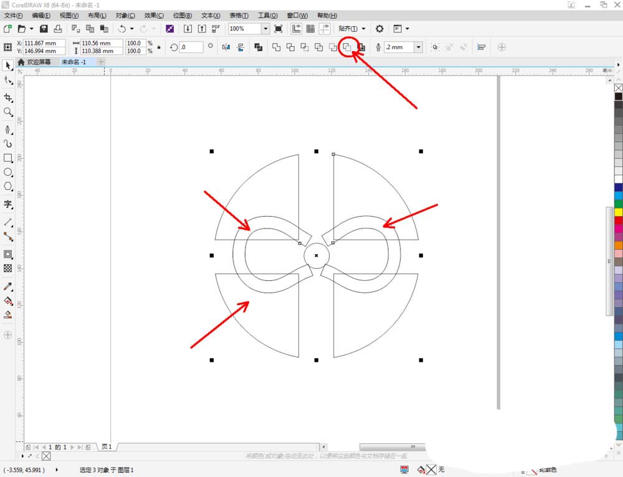Select the 页1 page tab

pyautogui.click(x=107, y=447)
